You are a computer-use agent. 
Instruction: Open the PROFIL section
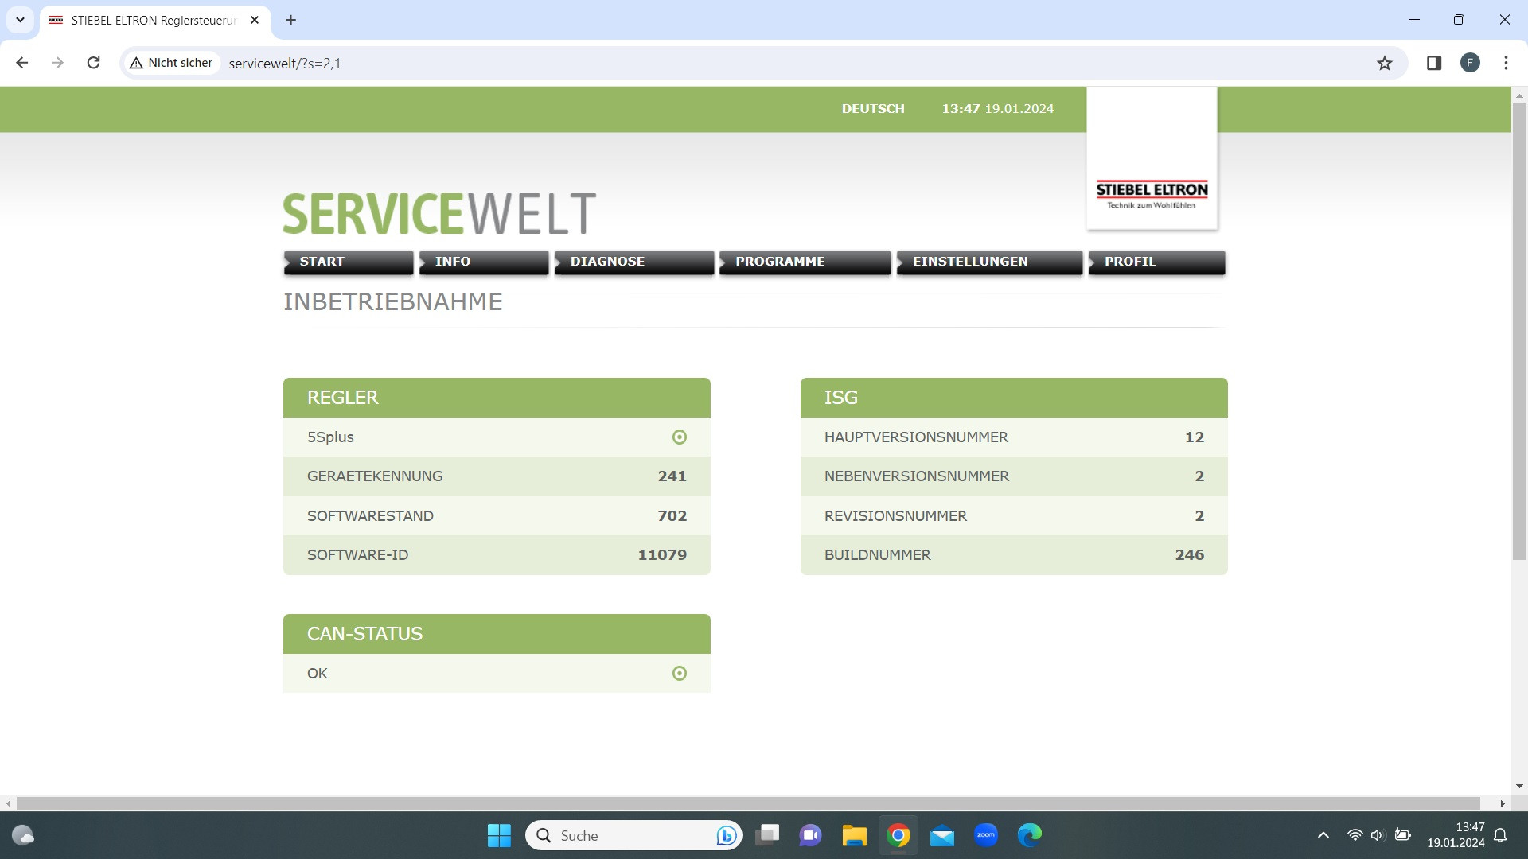point(1156,262)
